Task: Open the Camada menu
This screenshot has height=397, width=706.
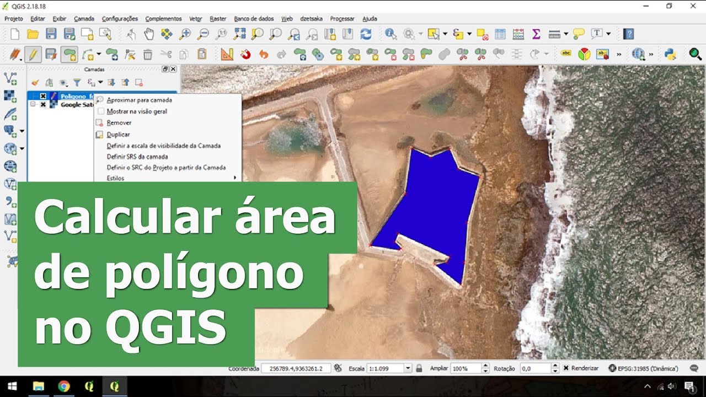Action: [84, 19]
